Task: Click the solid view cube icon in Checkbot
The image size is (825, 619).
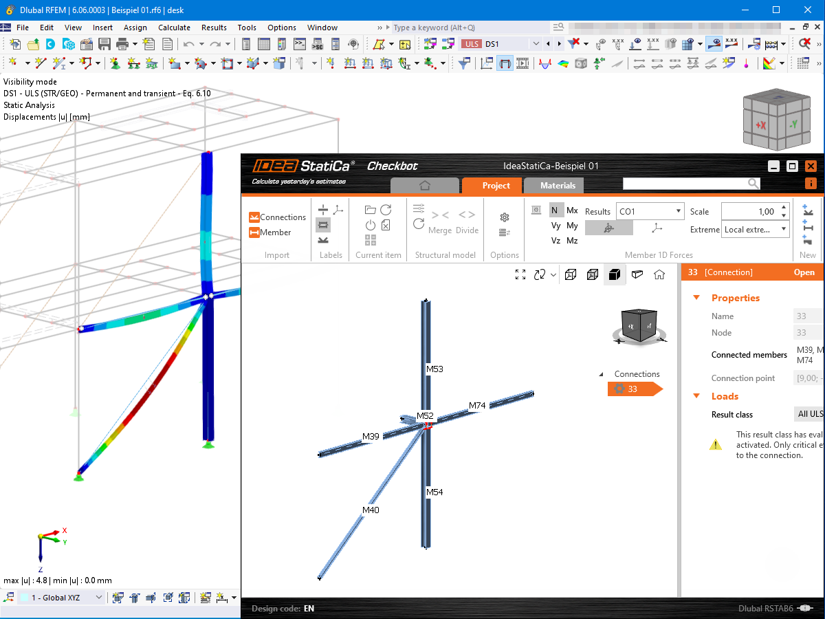Action: 615,274
